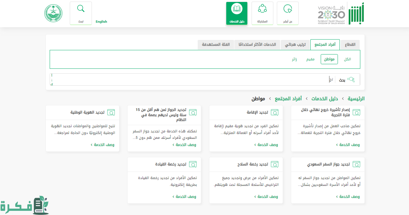Expand وصف الخدمة under تجديد رخصة القيادة
The height and width of the screenshot is (215, 409).
tap(184, 197)
